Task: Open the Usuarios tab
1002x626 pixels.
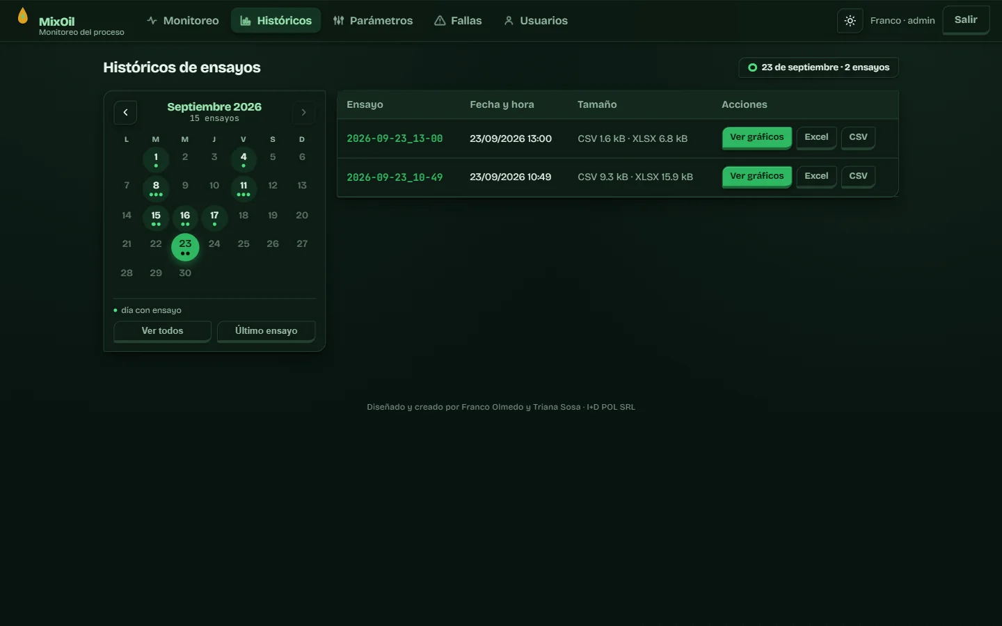Action: [x=536, y=21]
